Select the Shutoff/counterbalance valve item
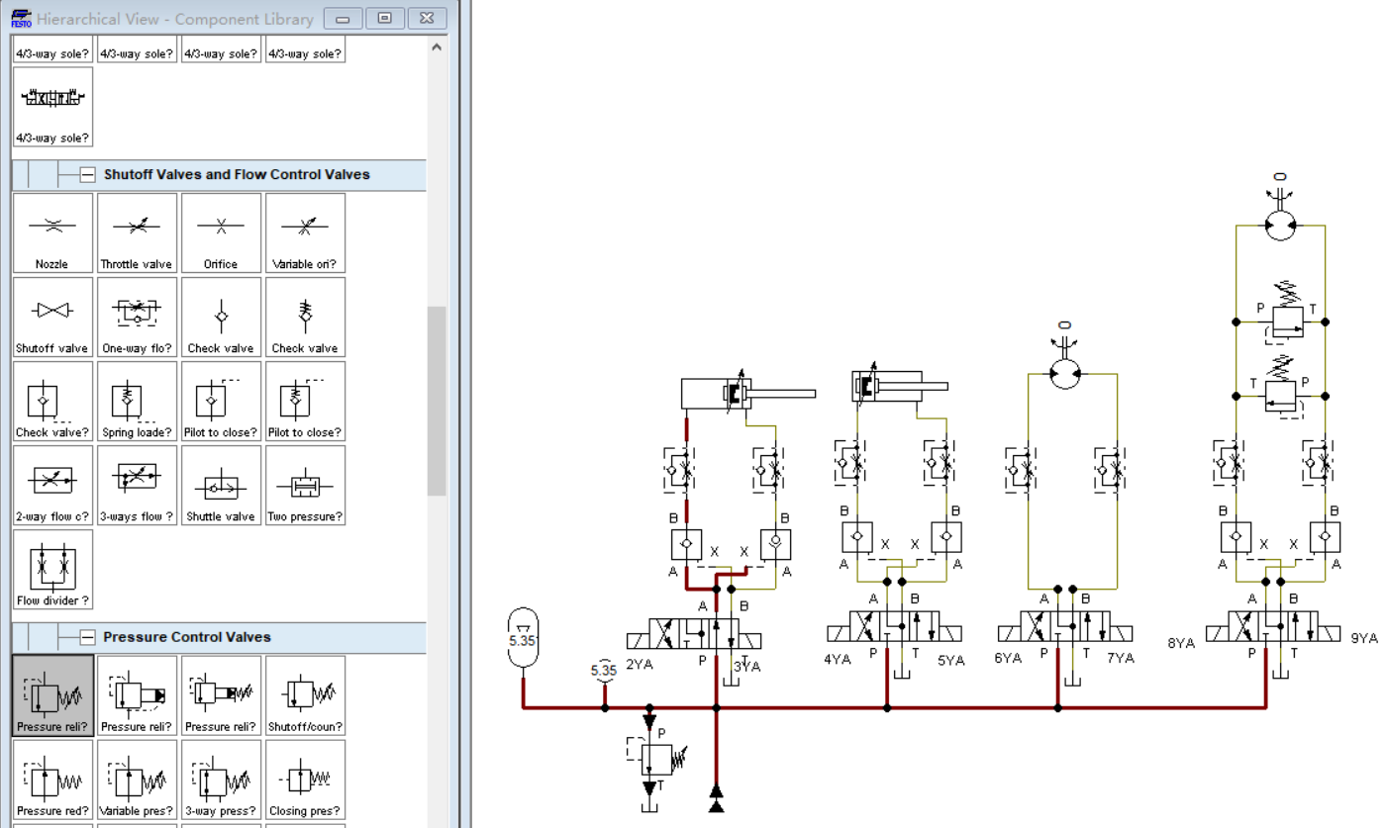Image resolution: width=1388 pixels, height=828 pixels. tap(305, 696)
